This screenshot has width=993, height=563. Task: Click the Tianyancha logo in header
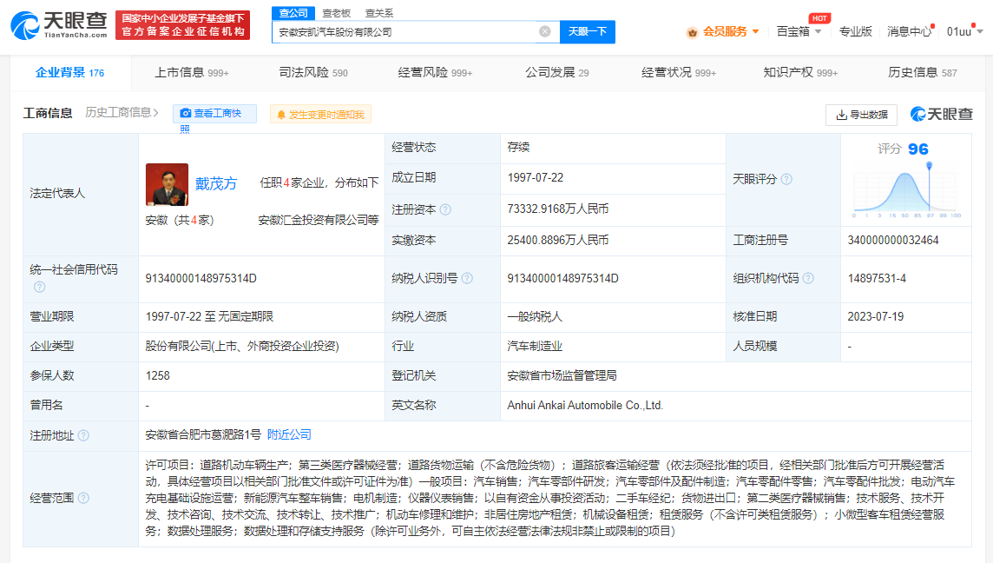click(58, 25)
